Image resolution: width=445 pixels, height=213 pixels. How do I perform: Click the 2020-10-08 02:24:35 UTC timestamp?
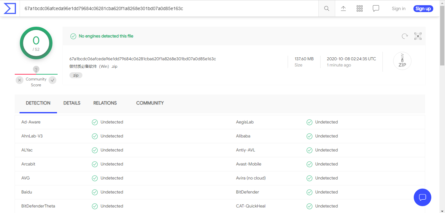tap(352, 59)
